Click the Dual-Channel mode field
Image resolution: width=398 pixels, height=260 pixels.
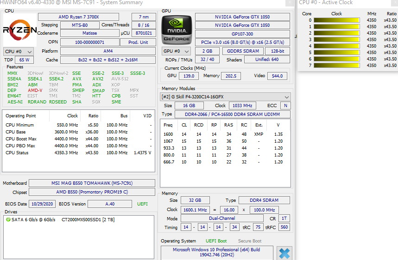pyautogui.click(x=222, y=218)
